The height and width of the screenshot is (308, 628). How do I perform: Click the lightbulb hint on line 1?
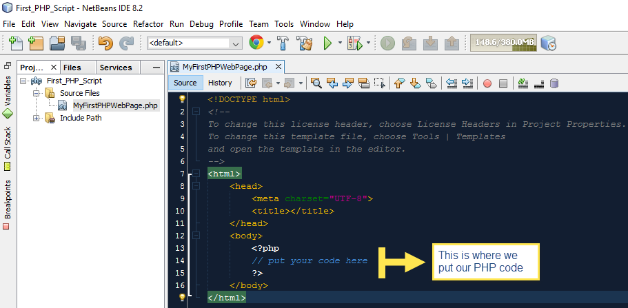click(182, 99)
